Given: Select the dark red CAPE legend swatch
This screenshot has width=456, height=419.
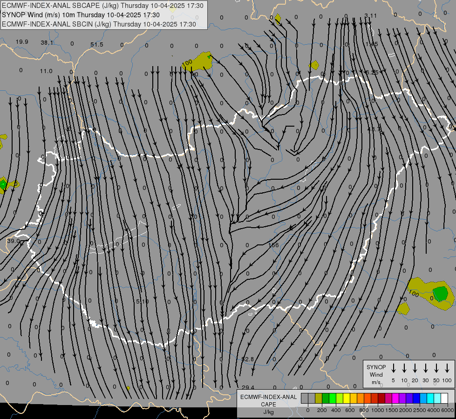Looking at the screenshot, I should point(381,398).
